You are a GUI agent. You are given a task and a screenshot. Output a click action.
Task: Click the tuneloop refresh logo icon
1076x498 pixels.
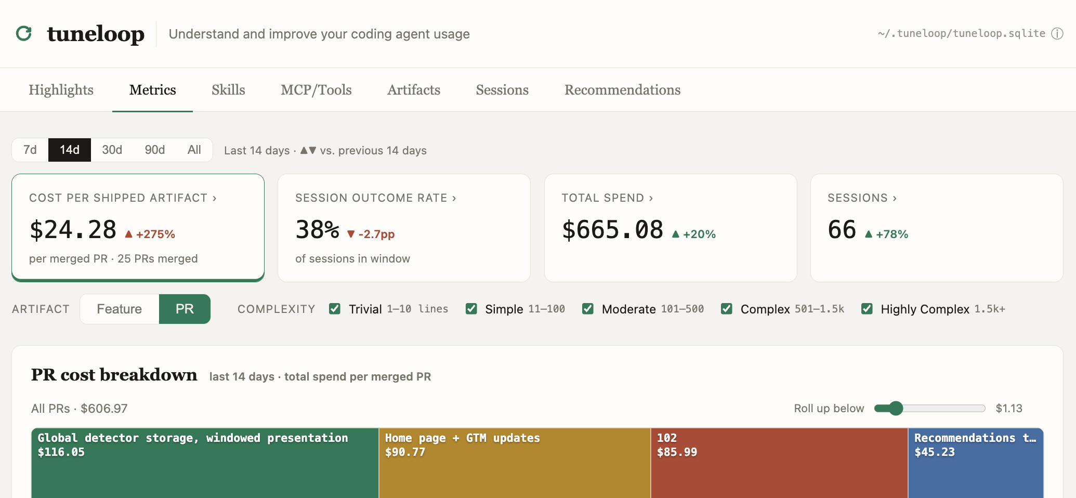coord(24,34)
